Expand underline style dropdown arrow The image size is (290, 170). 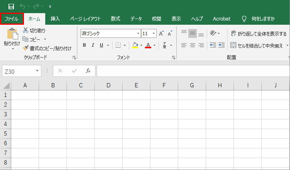(108, 45)
